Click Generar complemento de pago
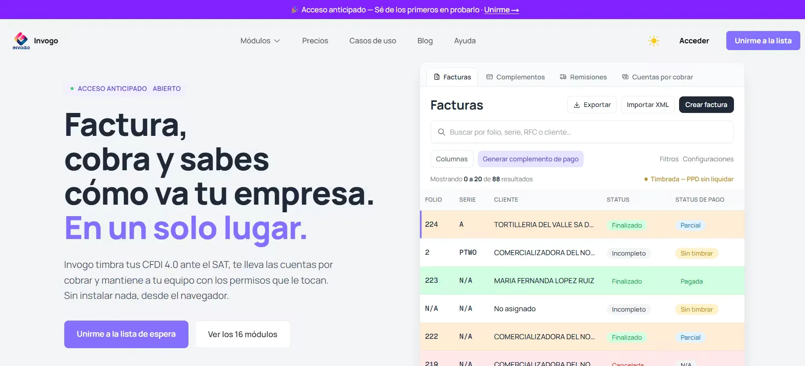The width and height of the screenshot is (805, 366). (531, 159)
